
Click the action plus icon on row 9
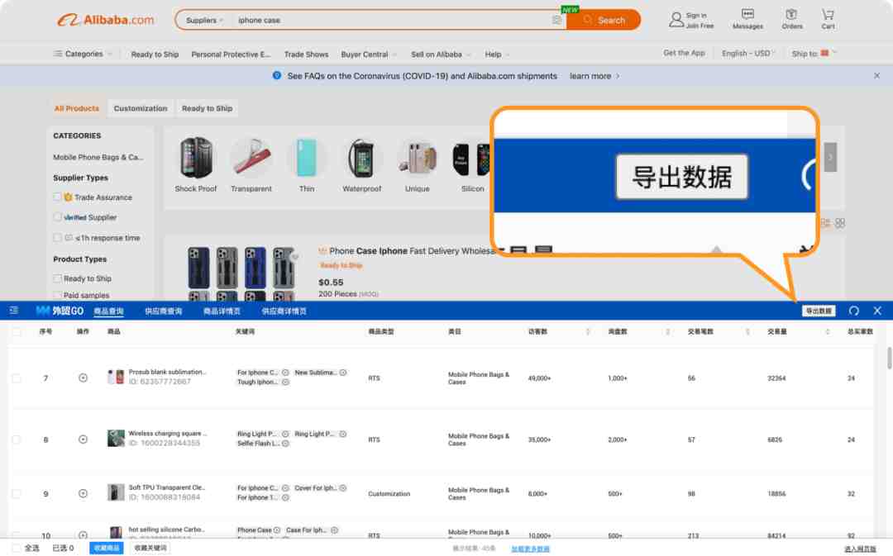click(83, 493)
